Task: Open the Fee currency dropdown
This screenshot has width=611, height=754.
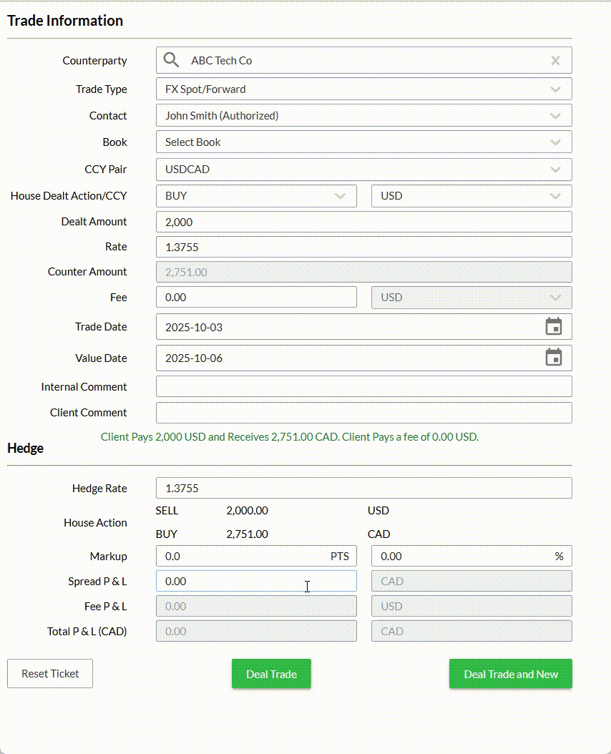Action: [556, 297]
